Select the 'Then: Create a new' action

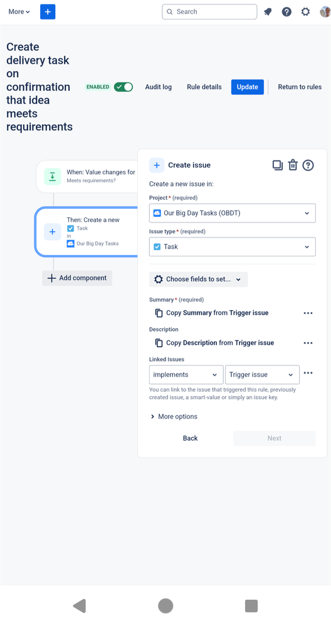coord(87,232)
